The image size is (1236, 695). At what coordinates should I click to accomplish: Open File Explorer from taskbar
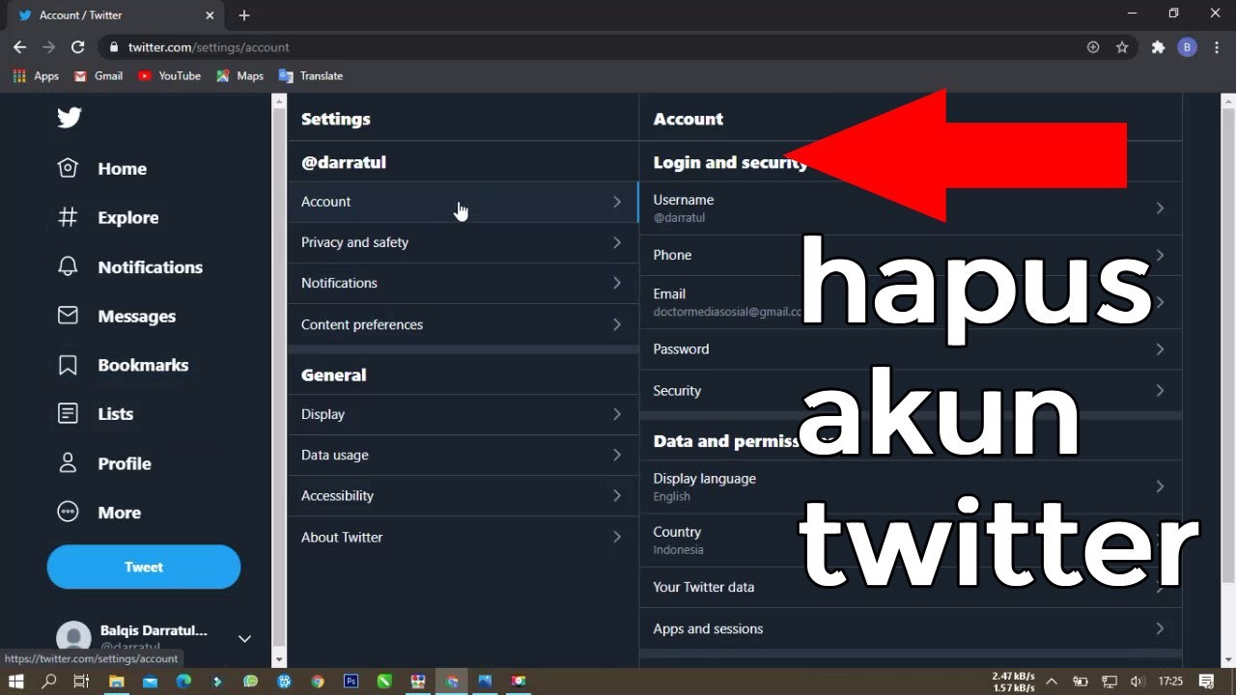[116, 681]
